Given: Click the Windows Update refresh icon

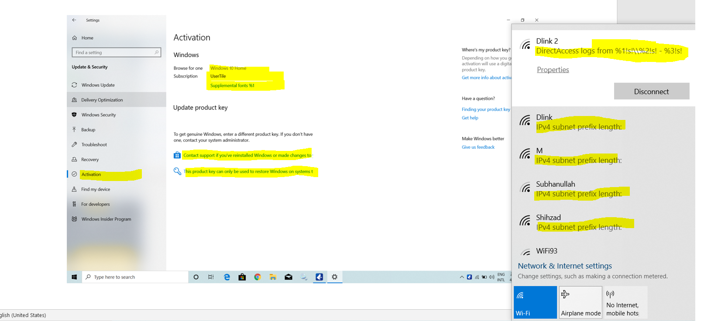Looking at the screenshot, I should 74,85.
